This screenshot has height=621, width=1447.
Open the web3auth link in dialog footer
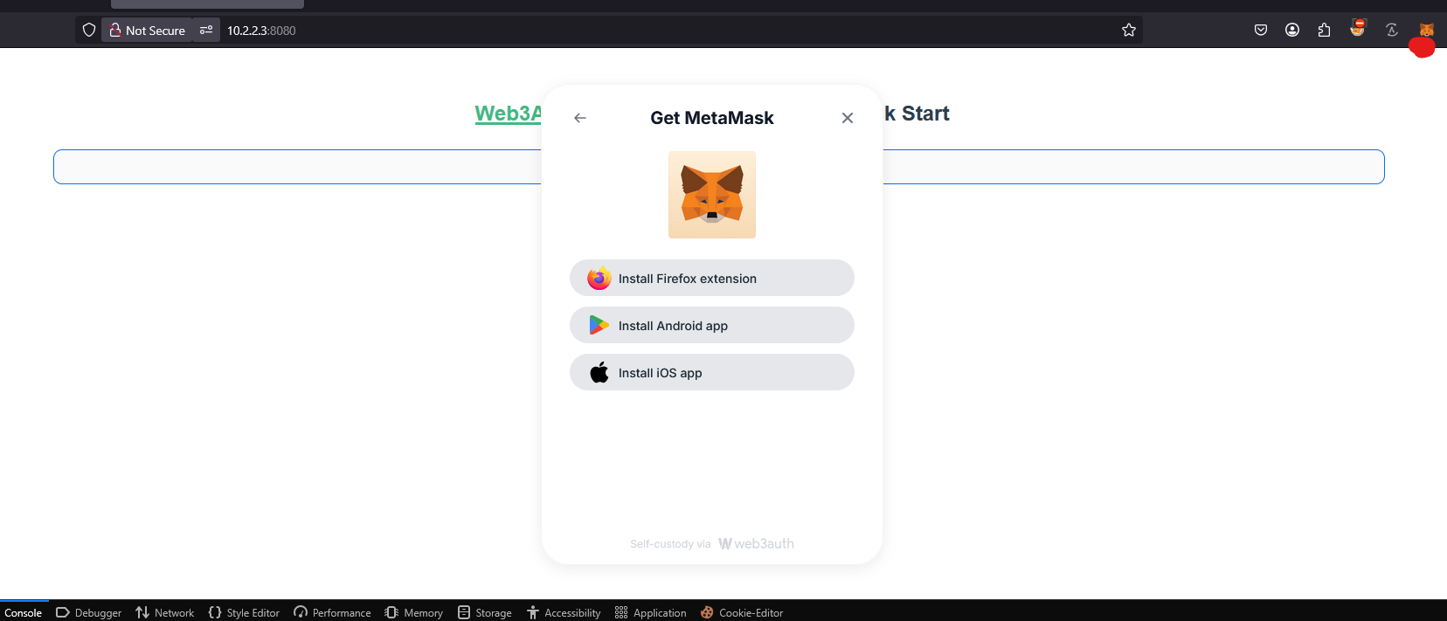[757, 543]
